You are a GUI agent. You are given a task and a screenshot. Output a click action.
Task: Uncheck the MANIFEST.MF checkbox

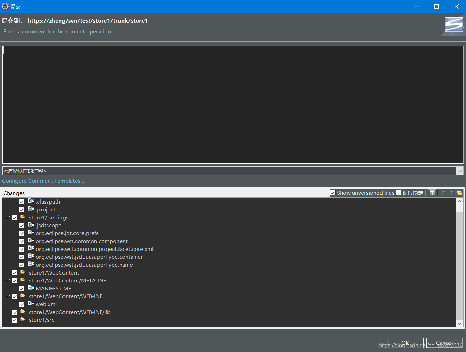[22, 289]
